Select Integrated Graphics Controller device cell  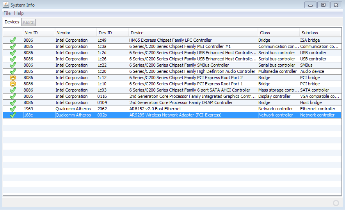[x=193, y=96]
